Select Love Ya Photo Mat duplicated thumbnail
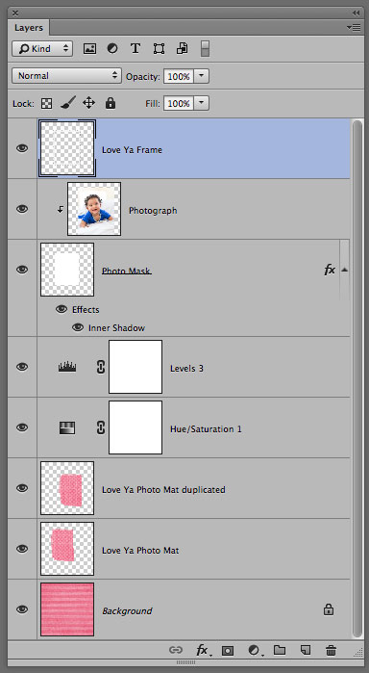The height and width of the screenshot is (673, 369). [x=67, y=488]
